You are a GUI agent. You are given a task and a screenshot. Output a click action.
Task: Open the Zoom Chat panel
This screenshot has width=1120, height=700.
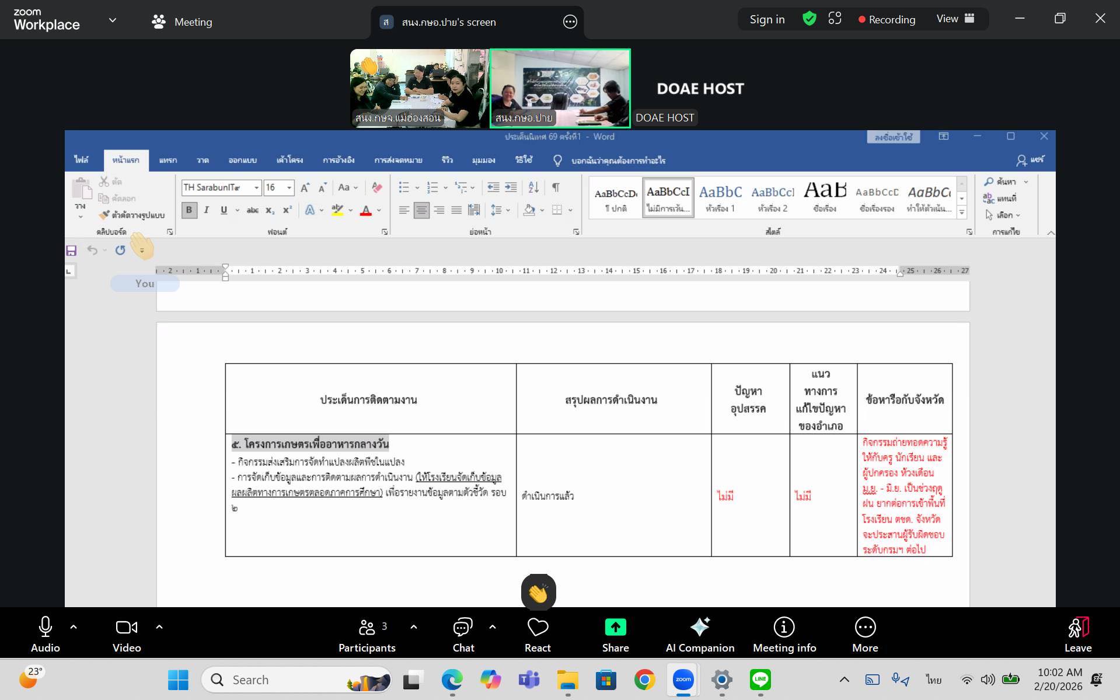click(x=463, y=634)
